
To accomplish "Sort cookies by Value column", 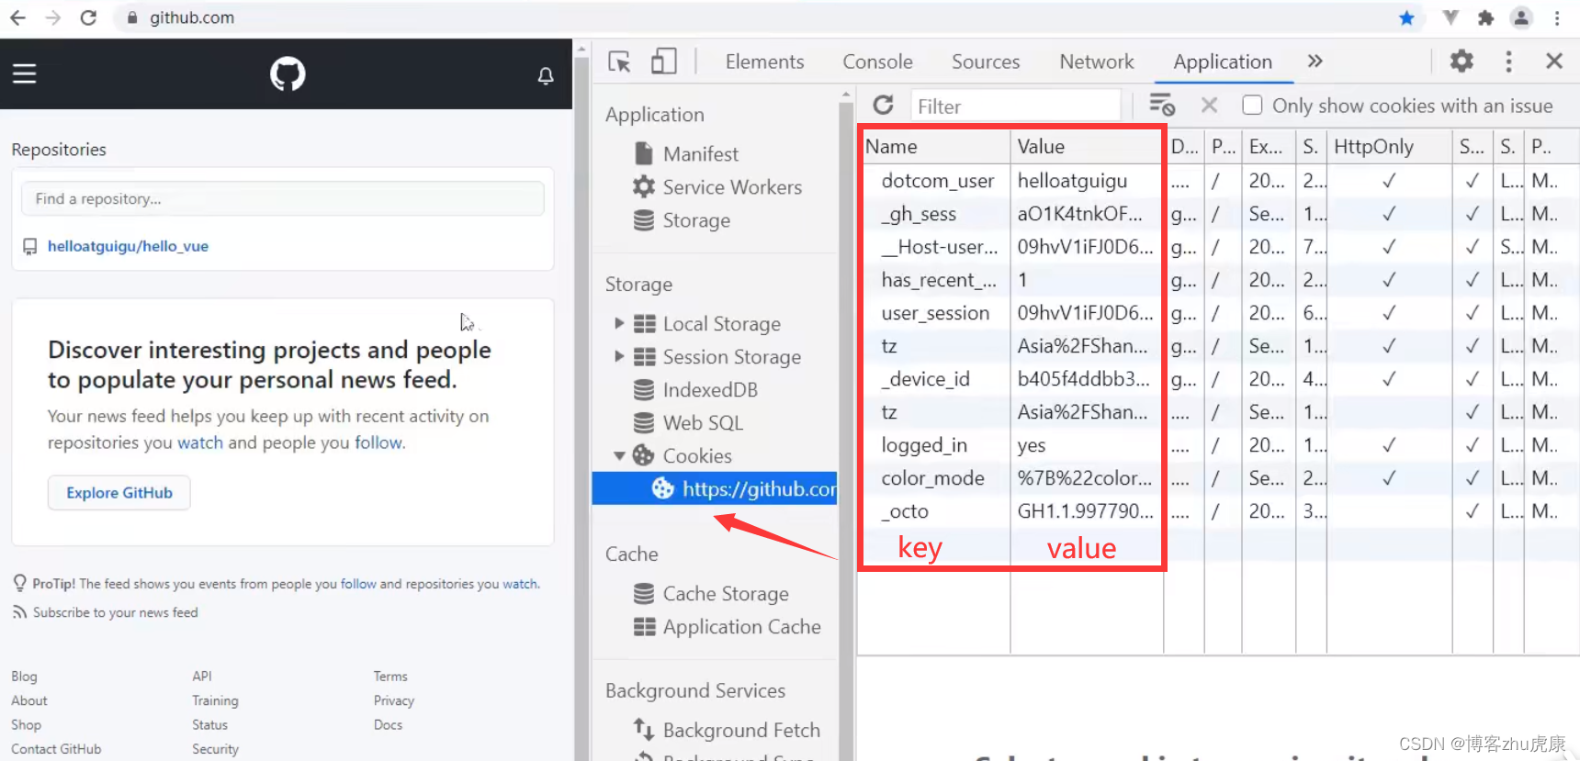I will click(1086, 147).
